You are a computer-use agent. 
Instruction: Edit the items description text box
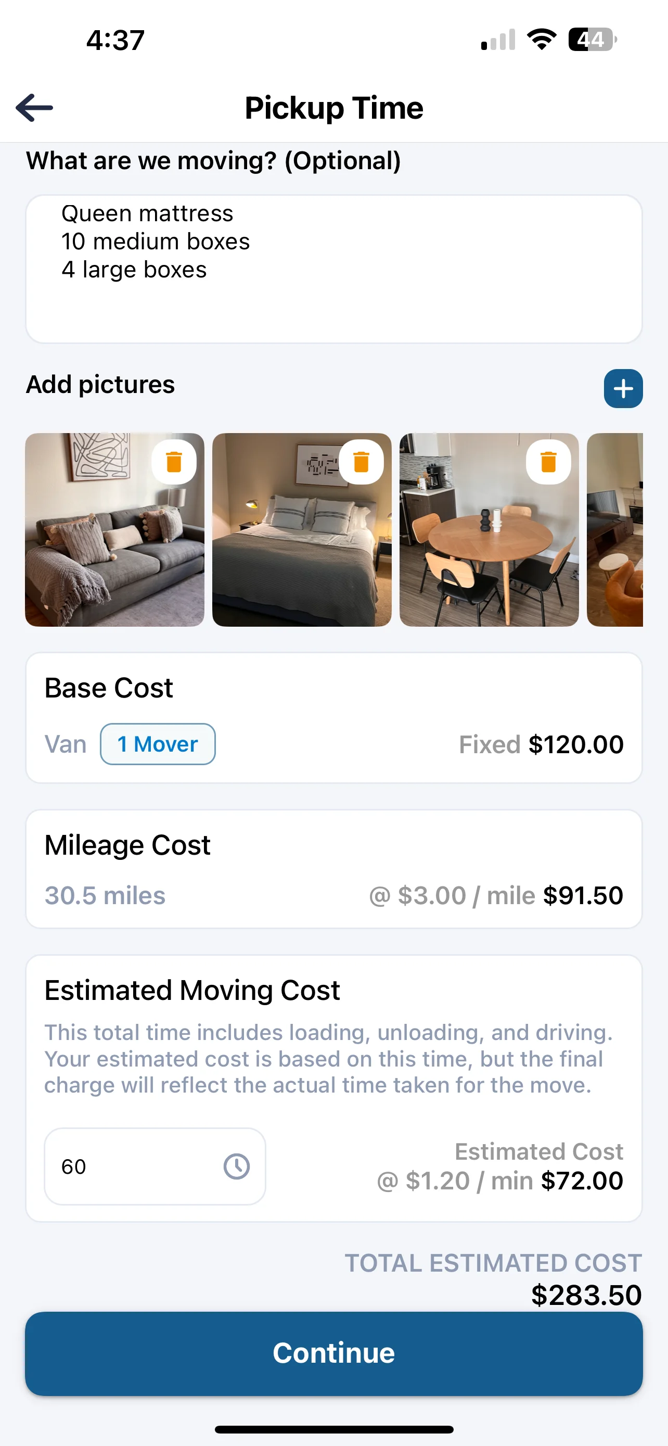pos(333,269)
